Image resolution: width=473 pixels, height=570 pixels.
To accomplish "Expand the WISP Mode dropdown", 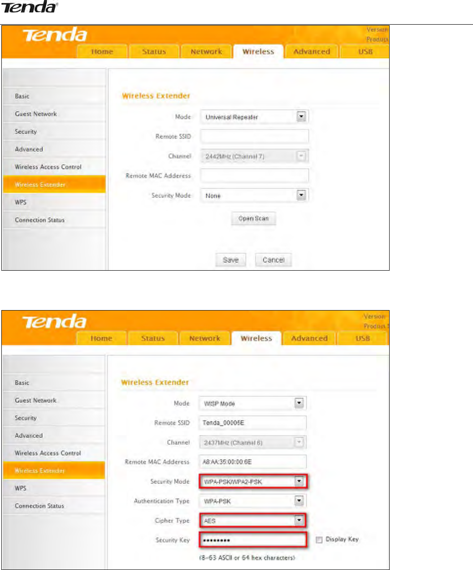I will click(252, 403).
